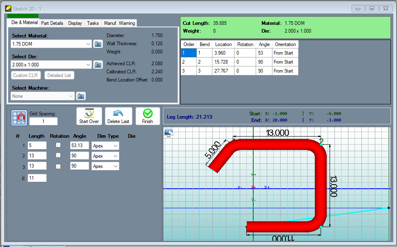Toggle Rotation checkbox for row 1
Screen dimensions: 397x247
click(58, 145)
